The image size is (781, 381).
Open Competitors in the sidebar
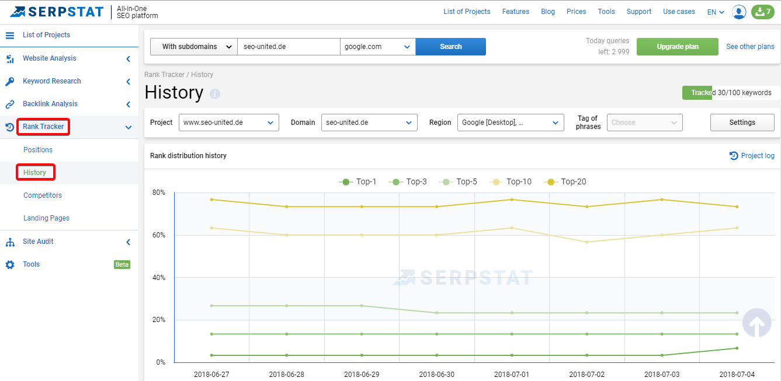(43, 195)
